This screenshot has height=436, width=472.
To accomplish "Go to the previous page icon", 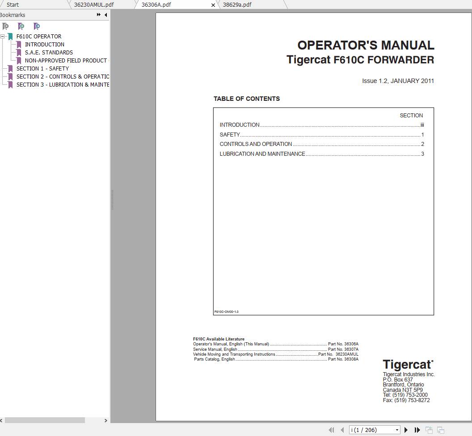I will (342, 429).
